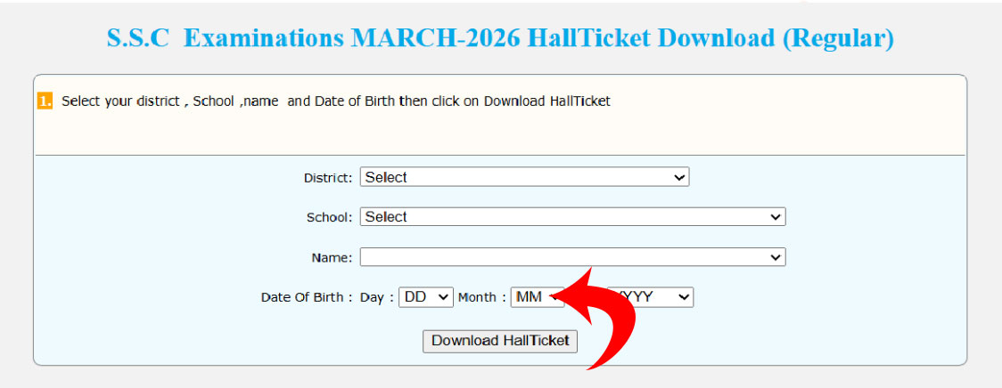Click the 'District:' field label

tap(328, 178)
